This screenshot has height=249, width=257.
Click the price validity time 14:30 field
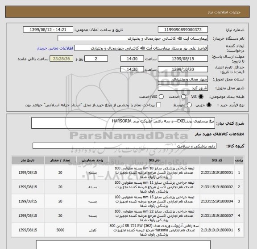coord(132,69)
